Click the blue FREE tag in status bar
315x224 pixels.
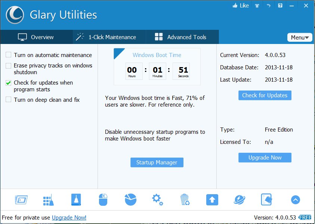point(305,217)
